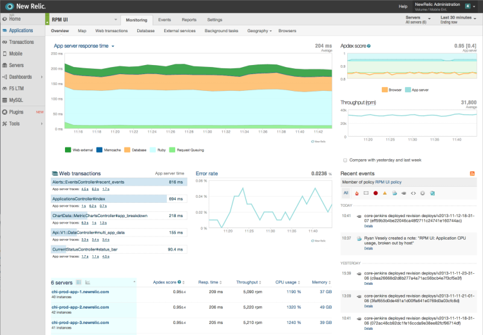The width and height of the screenshot is (483, 335).
Task: Open the Servers filter dropdown
Action: point(418,20)
